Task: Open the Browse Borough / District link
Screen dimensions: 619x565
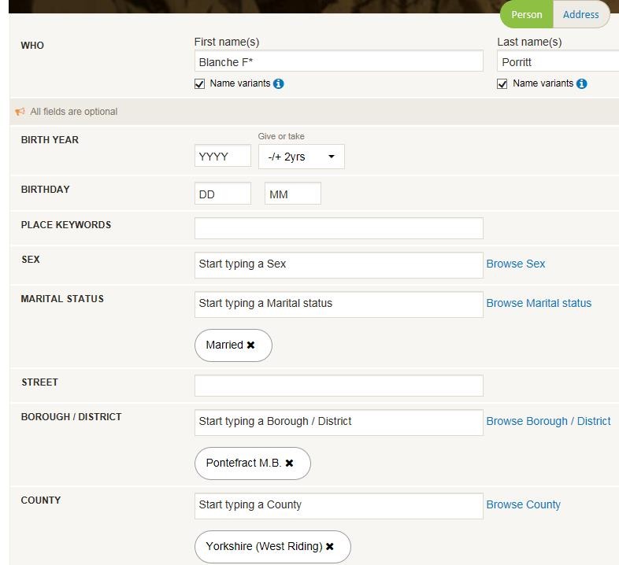Action: (548, 421)
